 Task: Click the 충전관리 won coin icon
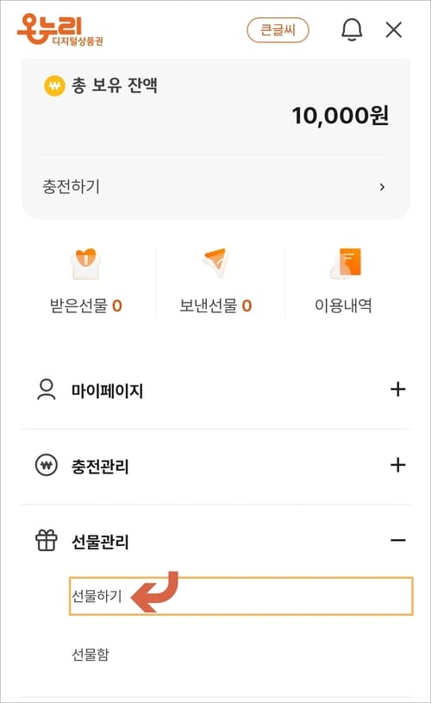point(47,465)
